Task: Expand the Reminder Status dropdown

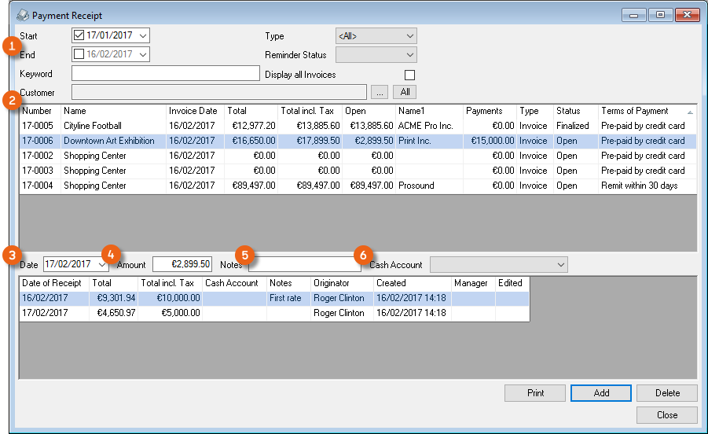Action: point(376,54)
